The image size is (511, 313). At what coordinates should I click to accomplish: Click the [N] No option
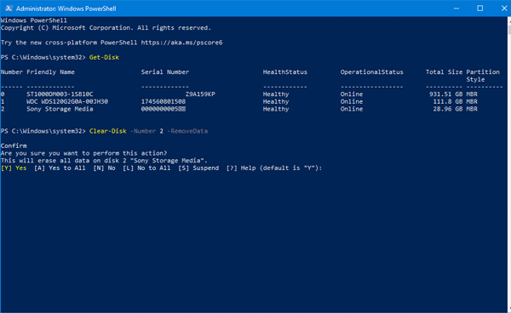point(104,168)
